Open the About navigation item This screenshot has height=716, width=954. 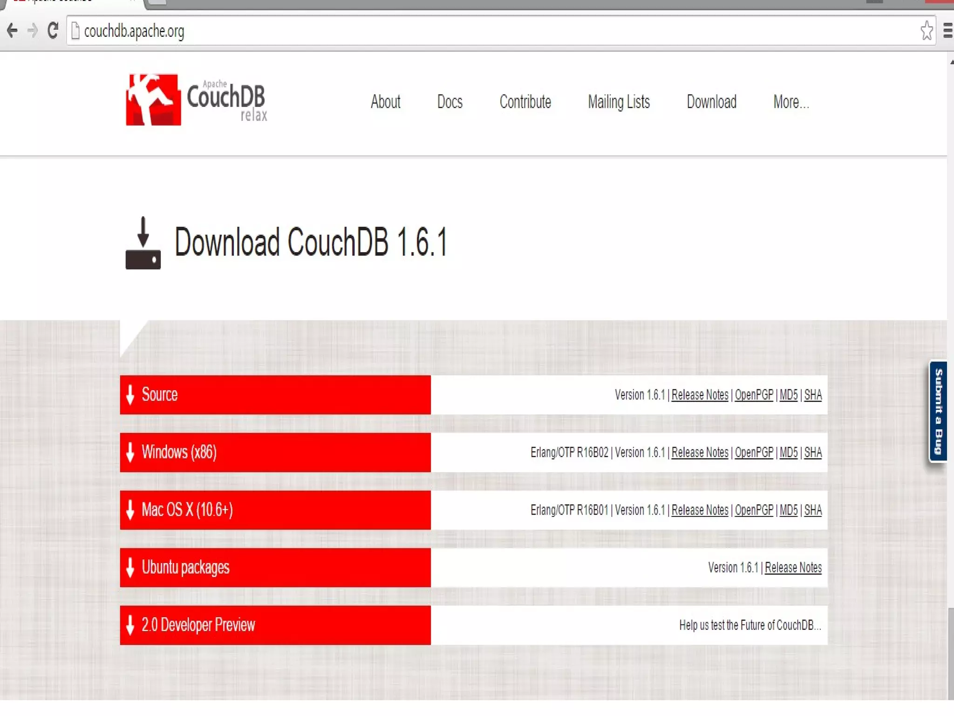point(385,102)
